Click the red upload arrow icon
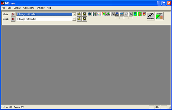This screenshot has width=172, height=110. click(x=140, y=14)
